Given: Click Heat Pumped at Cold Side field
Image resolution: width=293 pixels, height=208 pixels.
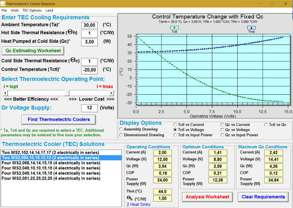Looking at the screenshot, I should coord(89,42).
